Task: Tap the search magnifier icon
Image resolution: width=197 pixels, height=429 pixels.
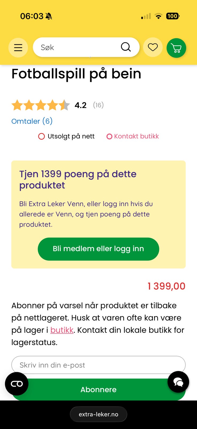Action: click(126, 47)
